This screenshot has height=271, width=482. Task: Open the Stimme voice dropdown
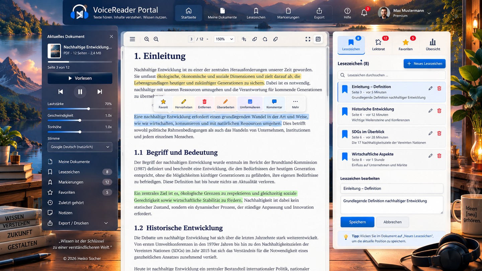coord(80,147)
